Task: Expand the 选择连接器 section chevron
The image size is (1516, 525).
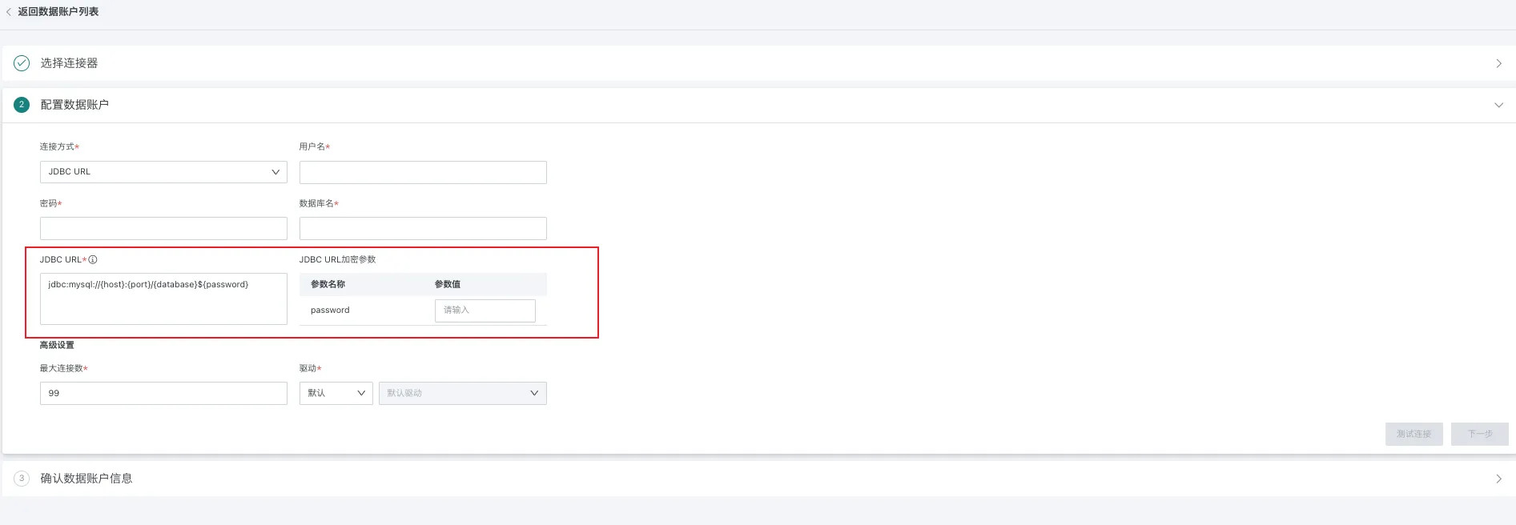Action: tap(1498, 63)
